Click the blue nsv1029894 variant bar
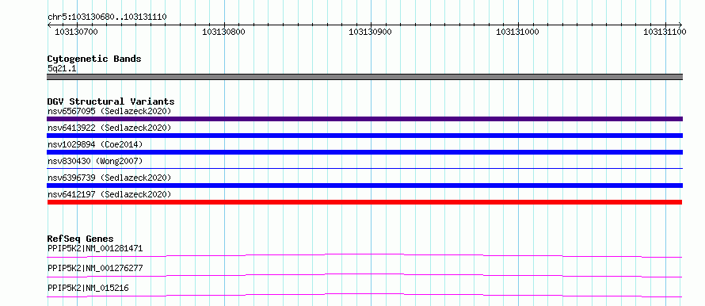Viewport: 705px width, 306px height. coord(364,152)
